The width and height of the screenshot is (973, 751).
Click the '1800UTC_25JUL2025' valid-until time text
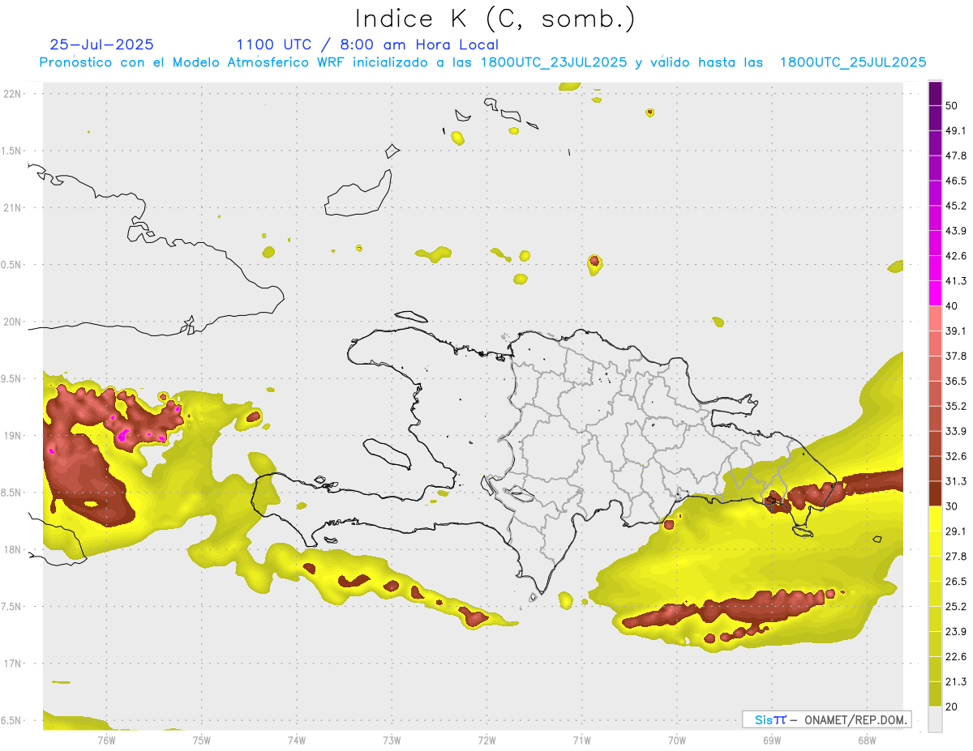pyautogui.click(x=853, y=62)
